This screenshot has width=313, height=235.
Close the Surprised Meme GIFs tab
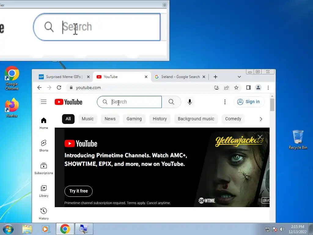[x=88, y=77]
